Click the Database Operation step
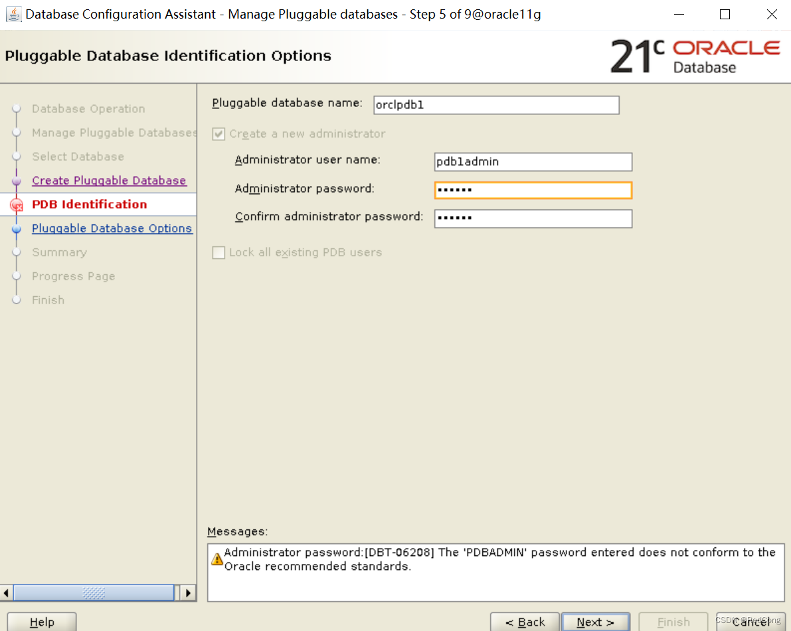This screenshot has height=631, width=791. click(88, 109)
